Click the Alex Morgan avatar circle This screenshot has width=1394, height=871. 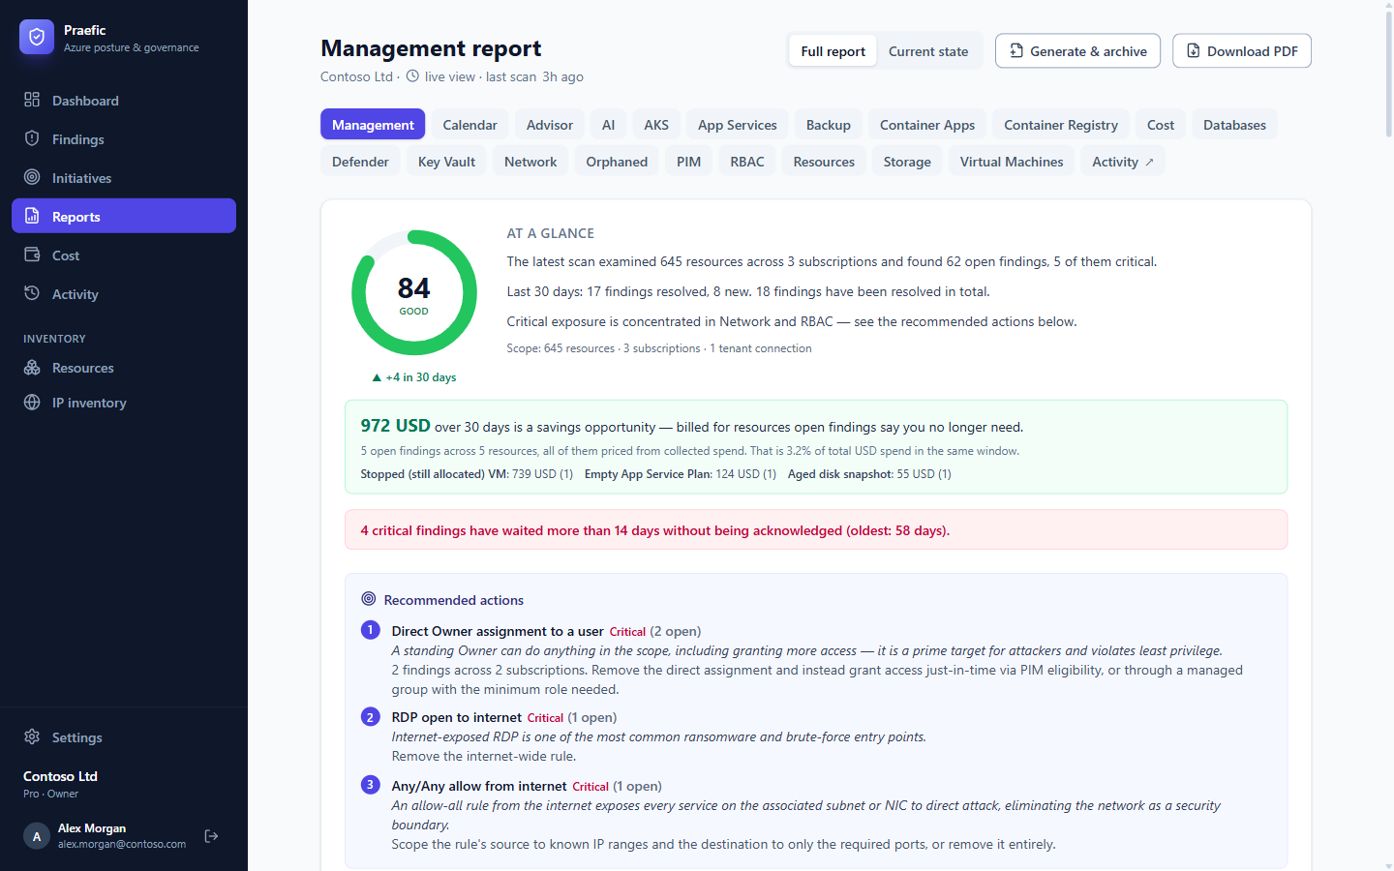(x=37, y=836)
